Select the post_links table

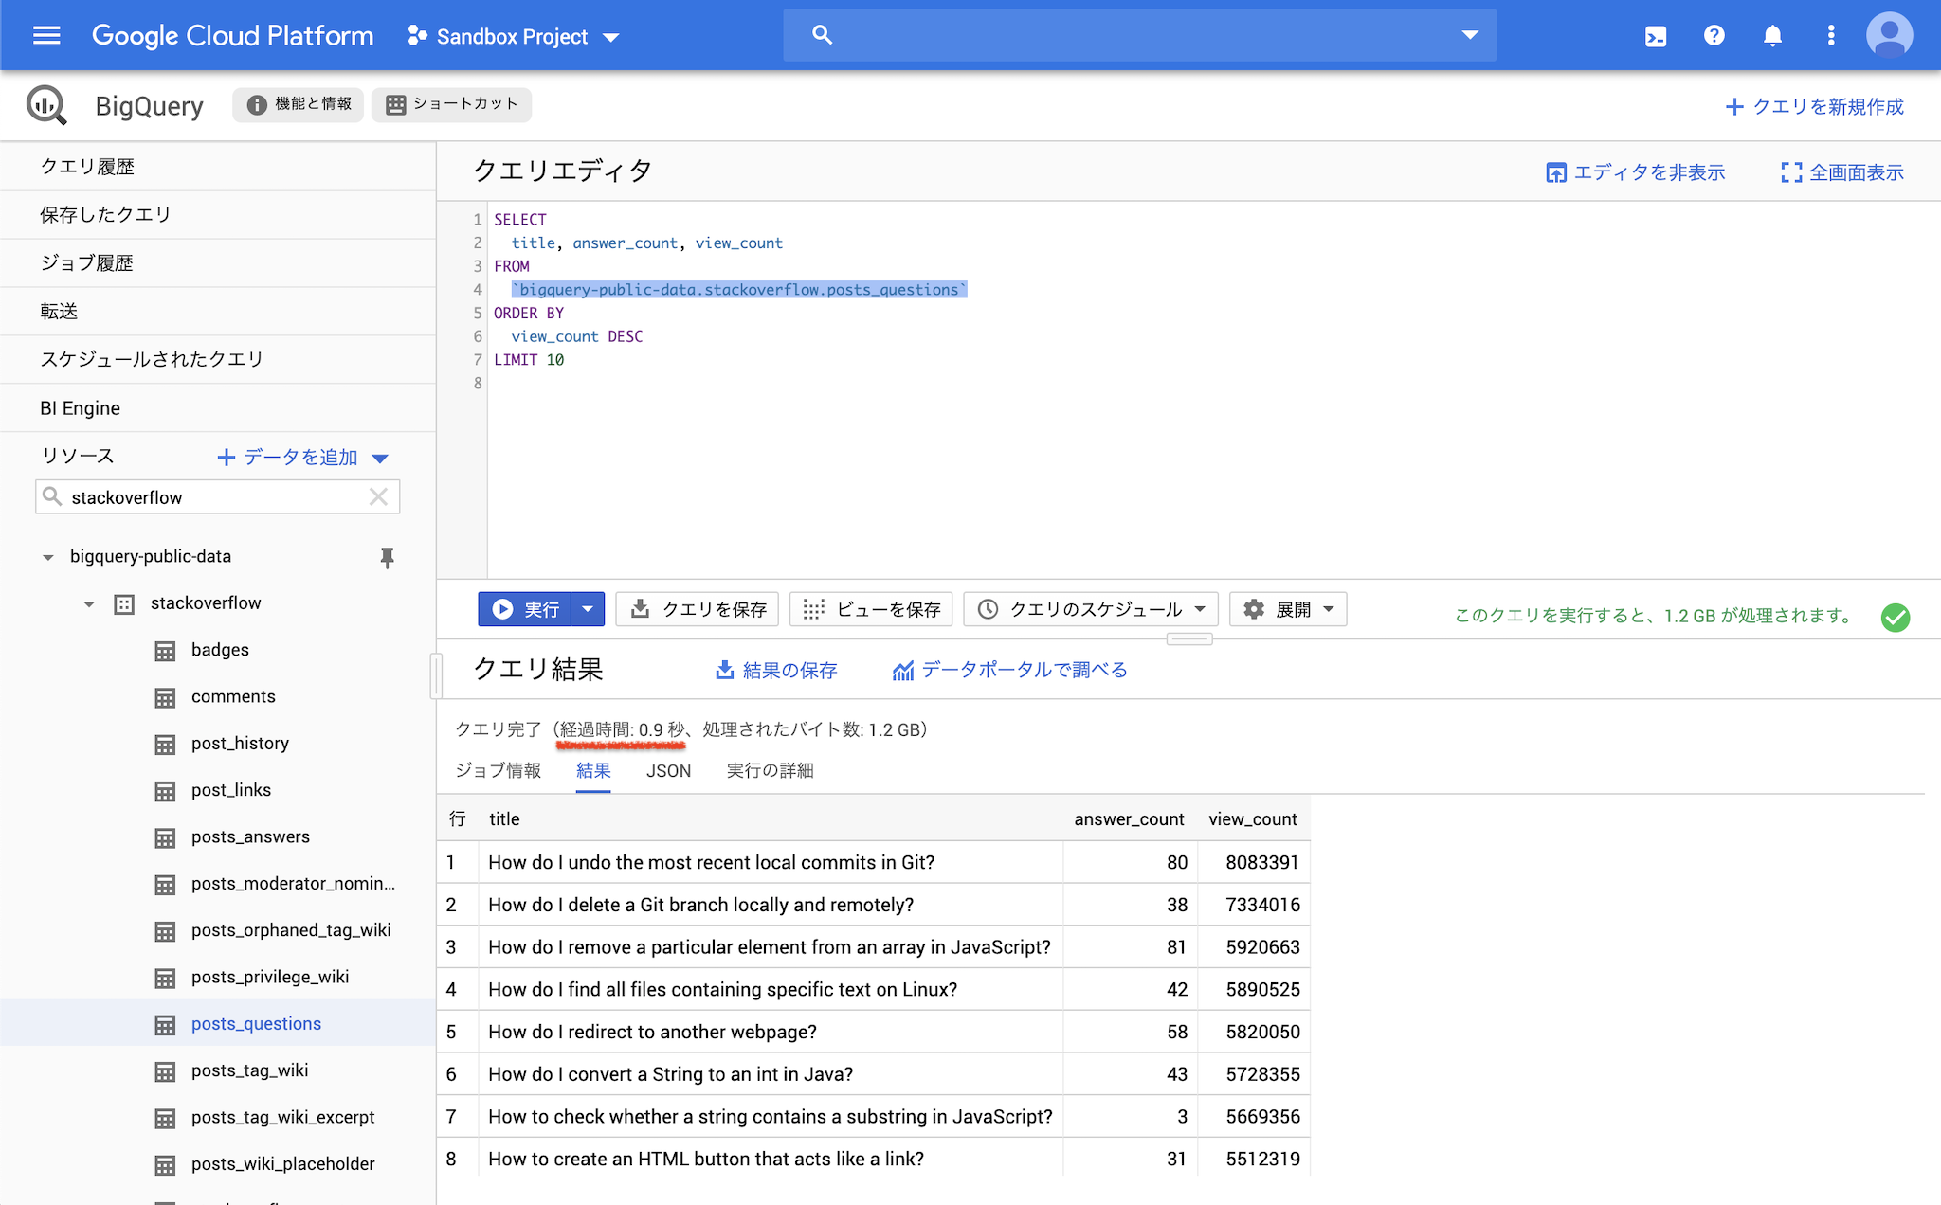pyautogui.click(x=230, y=791)
